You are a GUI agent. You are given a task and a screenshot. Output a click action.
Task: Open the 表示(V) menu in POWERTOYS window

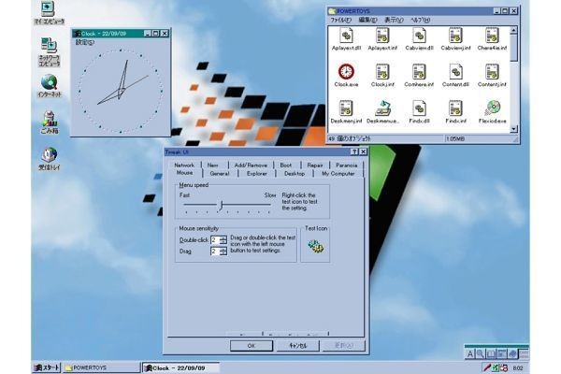click(394, 20)
